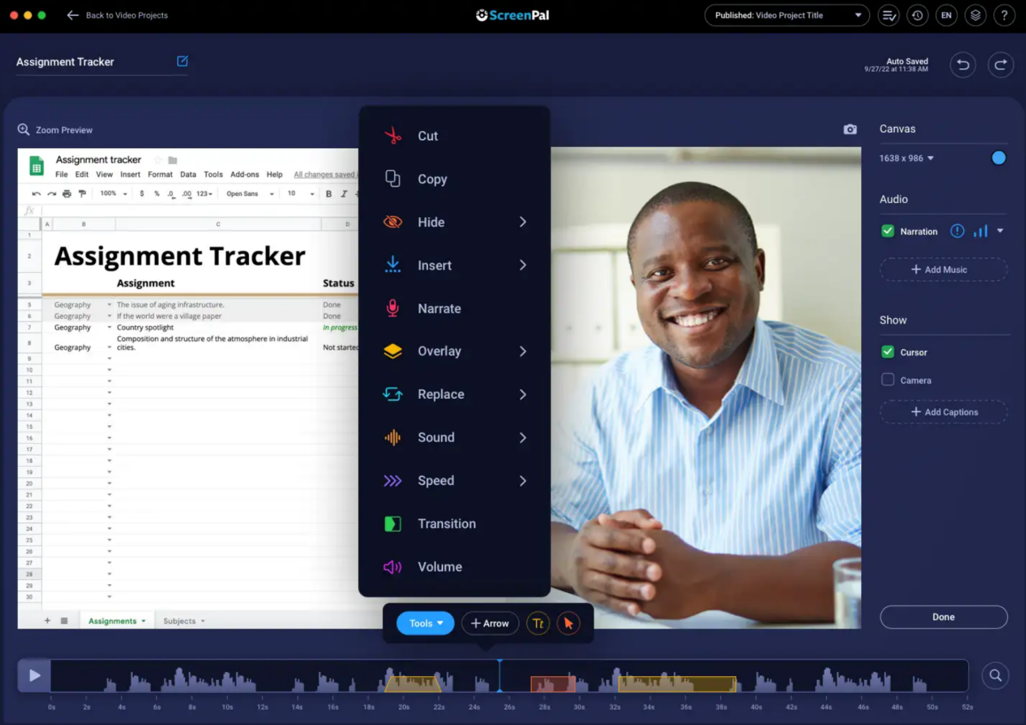
Task: Switch to the Subjects sheet tab
Action: pos(178,621)
